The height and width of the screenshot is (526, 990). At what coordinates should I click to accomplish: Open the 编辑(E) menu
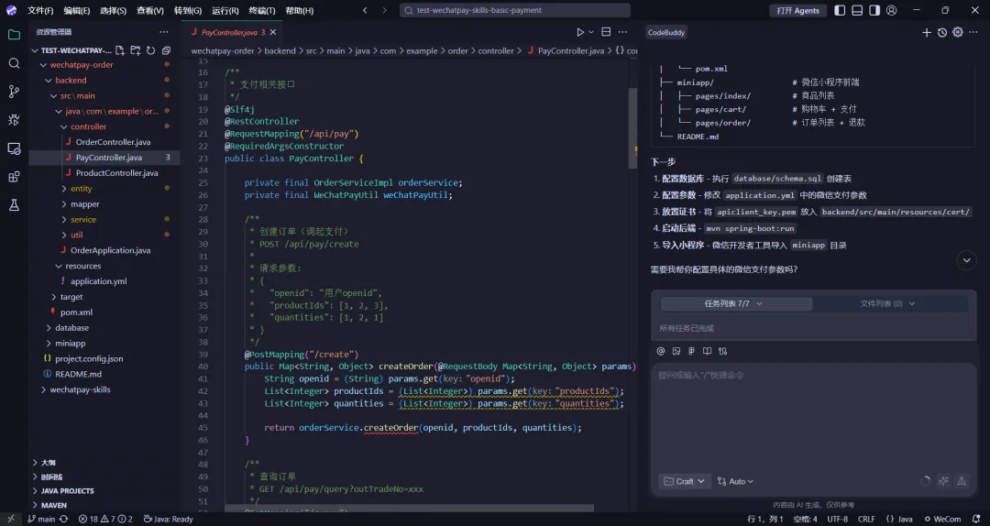coord(77,10)
